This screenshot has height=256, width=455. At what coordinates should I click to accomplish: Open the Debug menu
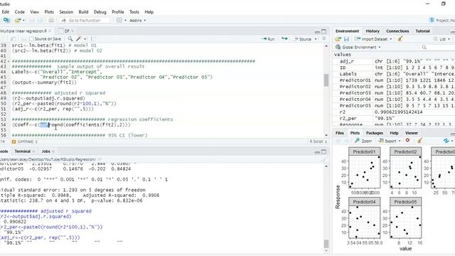100,12
